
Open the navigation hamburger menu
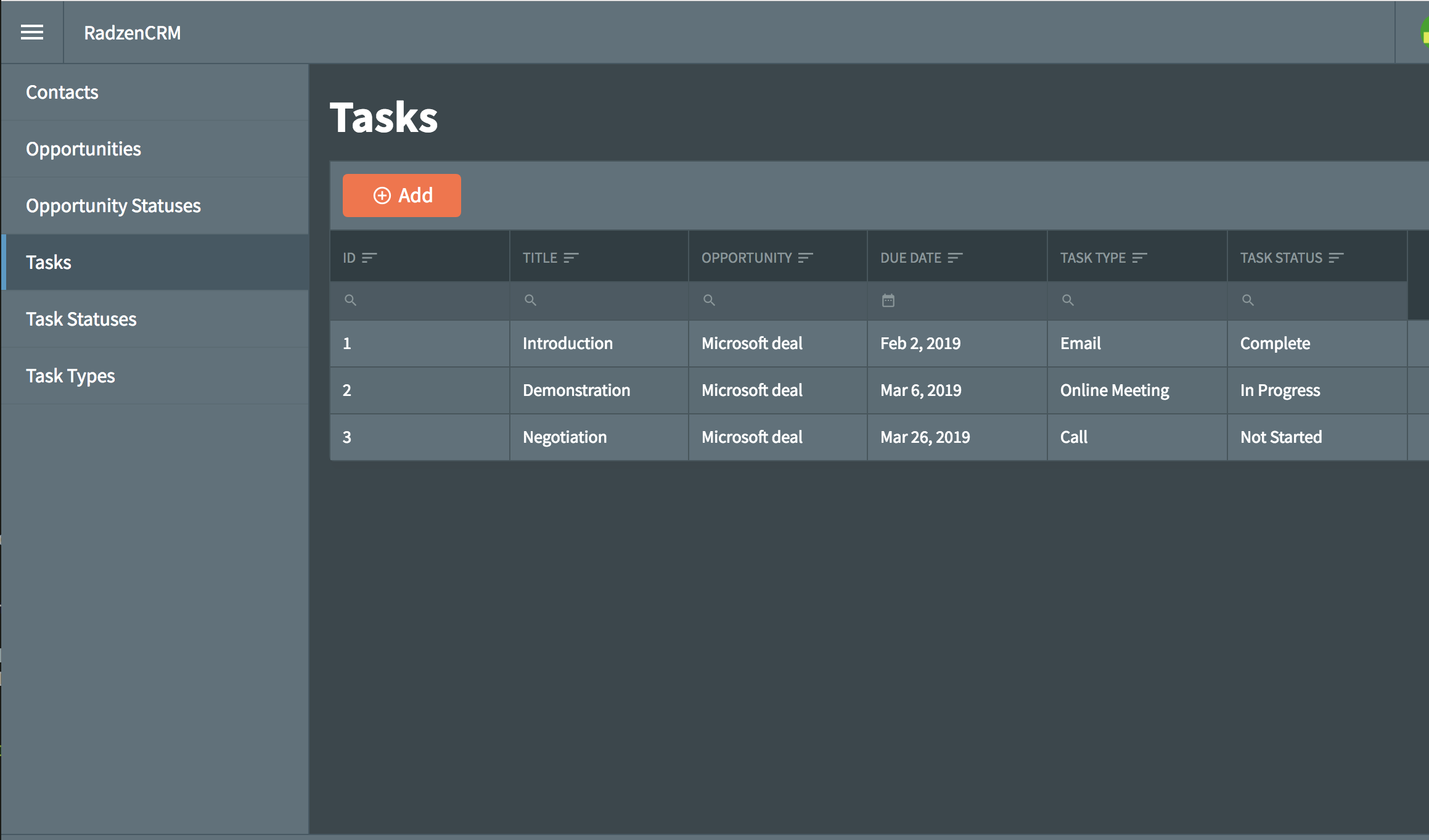(x=31, y=32)
